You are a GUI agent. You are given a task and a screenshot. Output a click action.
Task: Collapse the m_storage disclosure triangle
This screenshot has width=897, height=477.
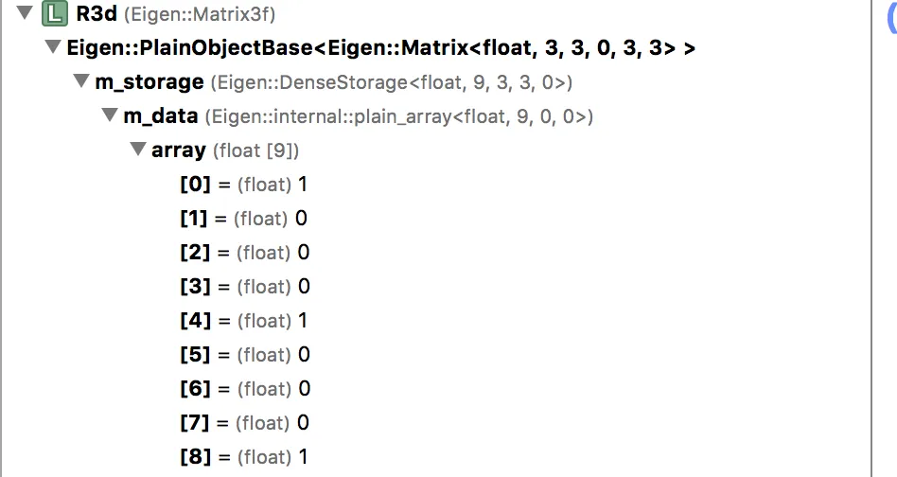point(81,80)
